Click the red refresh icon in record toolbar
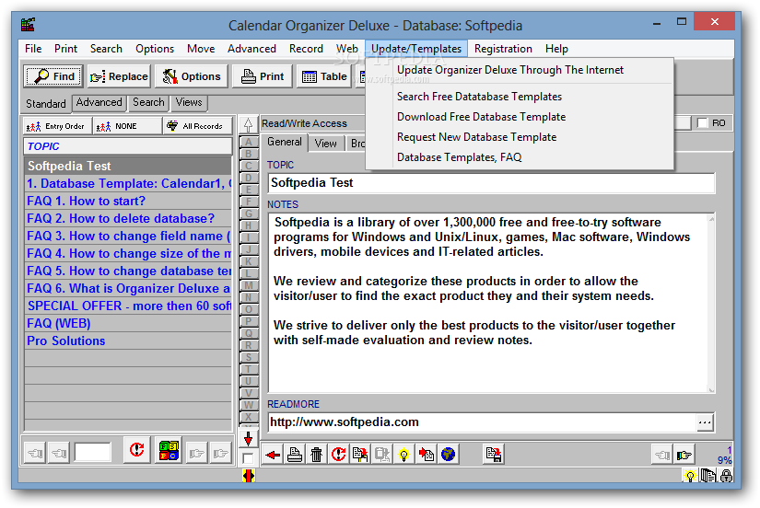The height and width of the screenshot is (508, 760). click(338, 455)
